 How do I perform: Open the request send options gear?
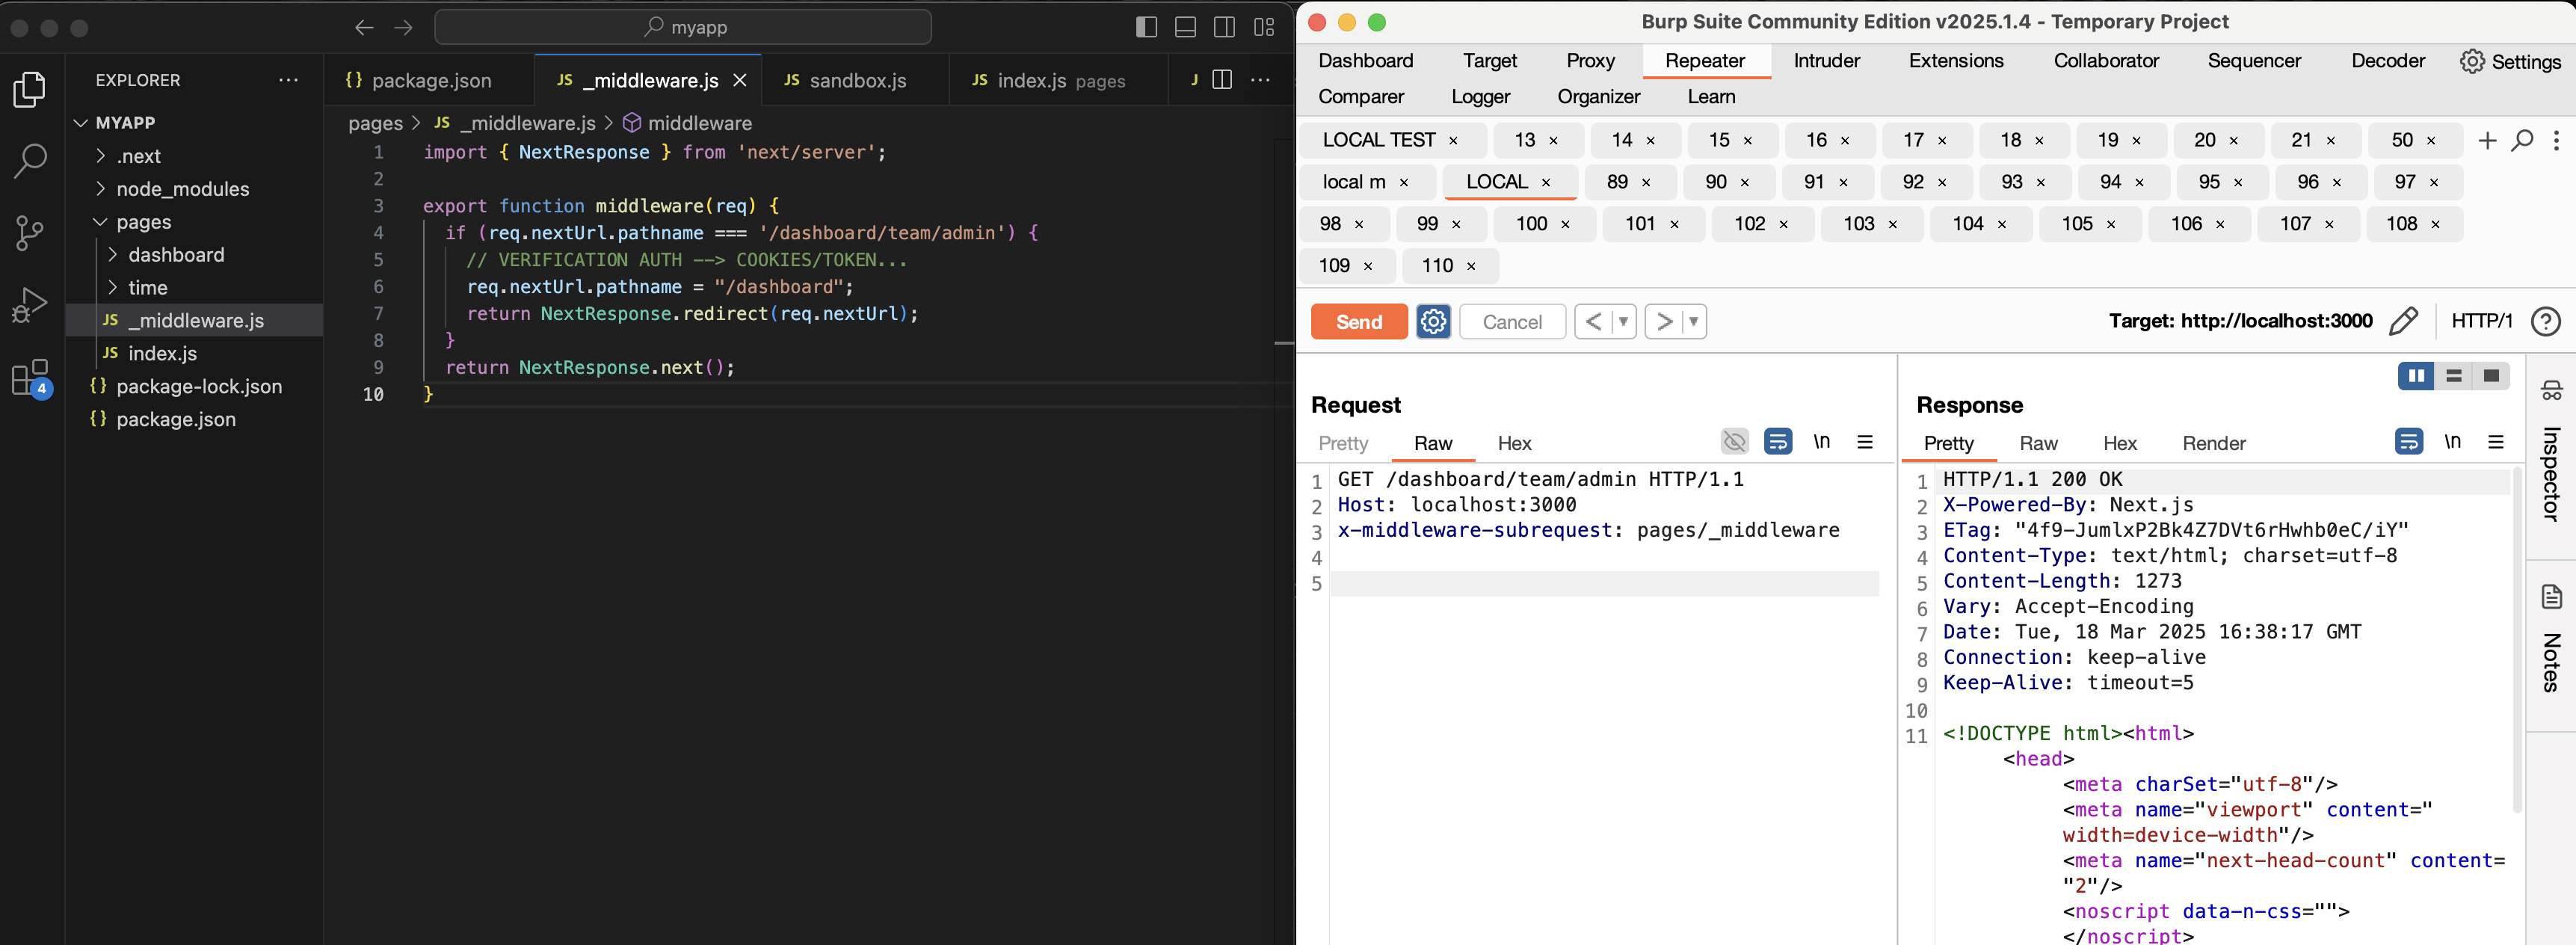tap(1433, 322)
